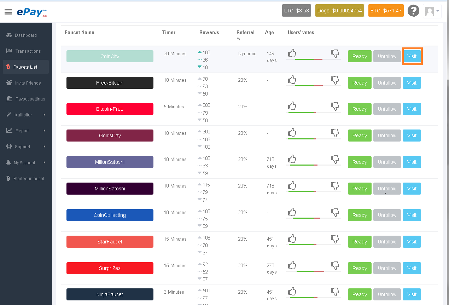Unfollow the MilionSatoshi faucet
The height and width of the screenshot is (305, 449).
(387, 162)
